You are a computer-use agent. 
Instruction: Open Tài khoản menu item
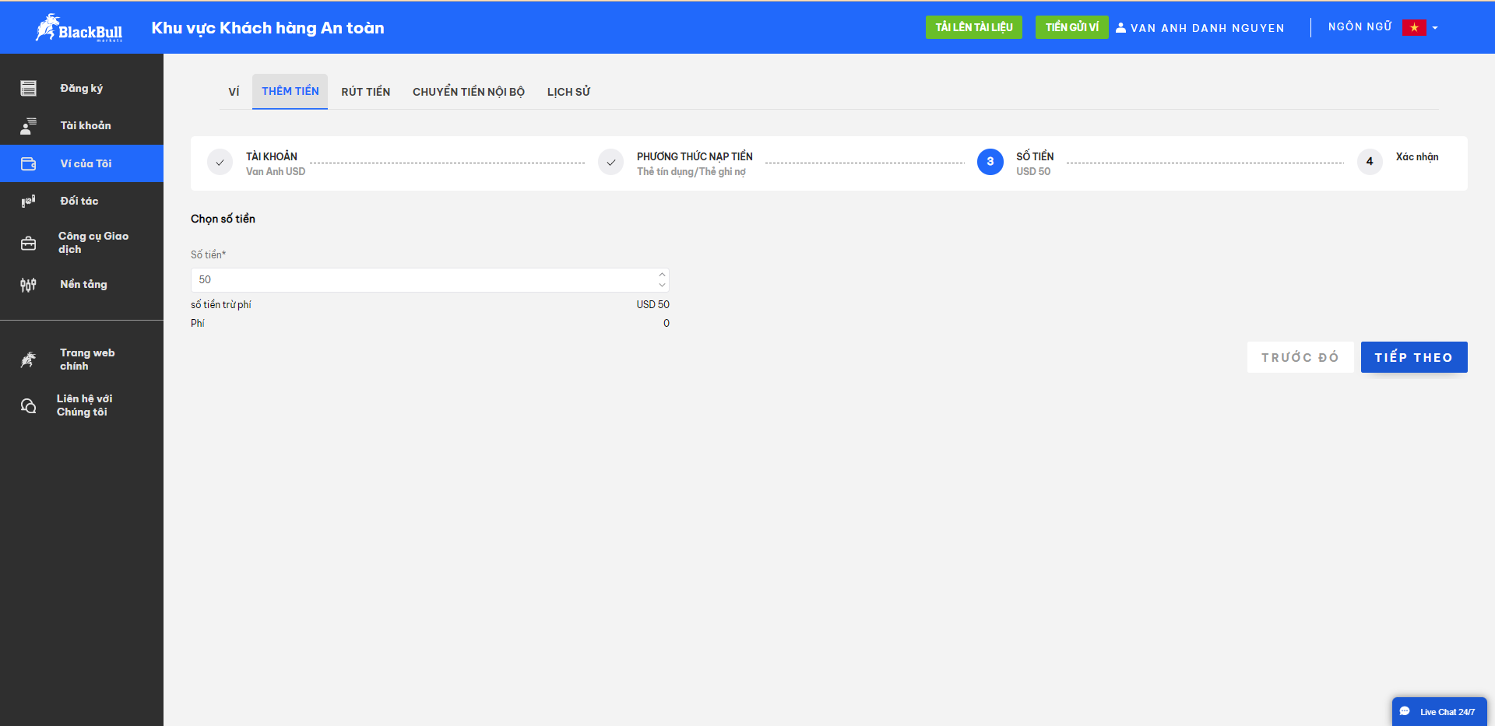point(82,125)
